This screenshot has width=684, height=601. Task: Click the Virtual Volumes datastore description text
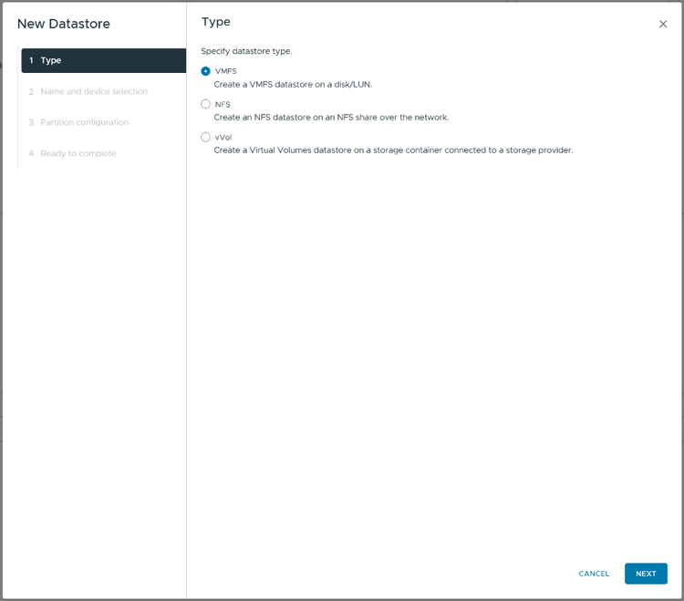pos(393,150)
